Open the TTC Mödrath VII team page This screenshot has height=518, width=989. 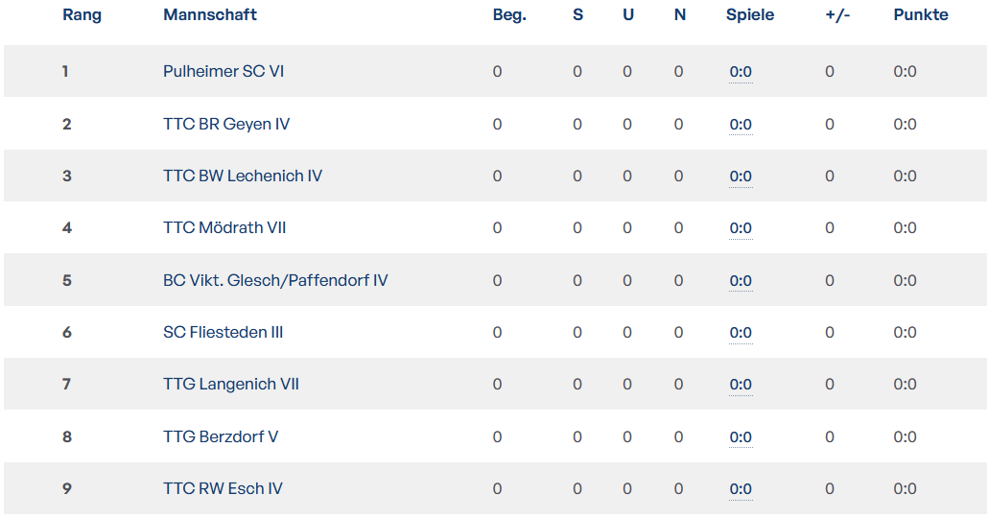(224, 227)
